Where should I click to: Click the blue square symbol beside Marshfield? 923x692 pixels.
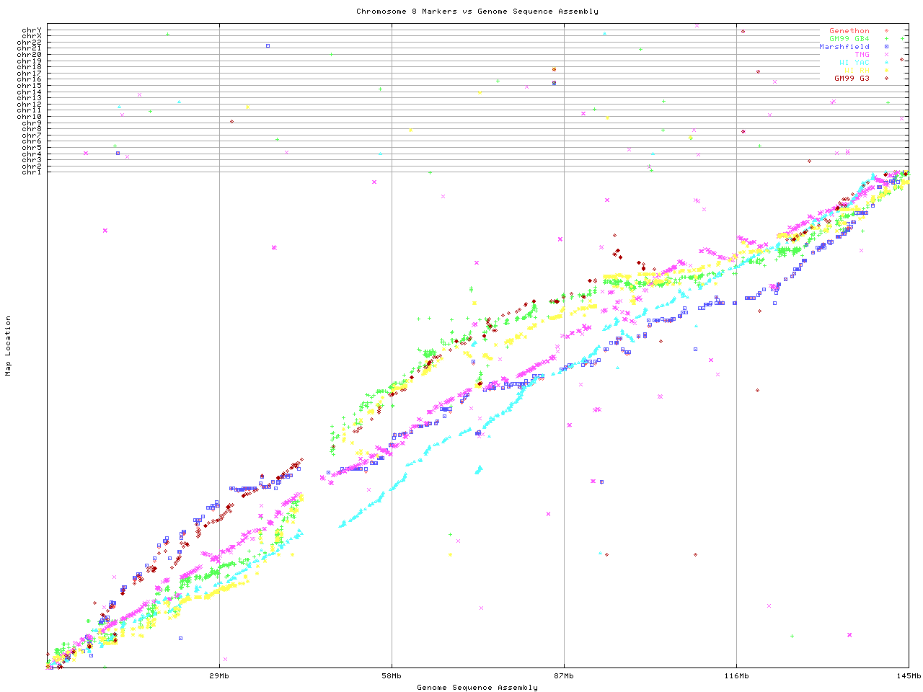pos(886,47)
